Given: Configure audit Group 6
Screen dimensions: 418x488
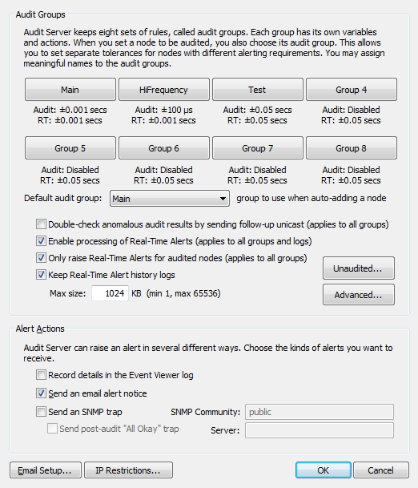Looking at the screenshot, I should click(164, 148).
